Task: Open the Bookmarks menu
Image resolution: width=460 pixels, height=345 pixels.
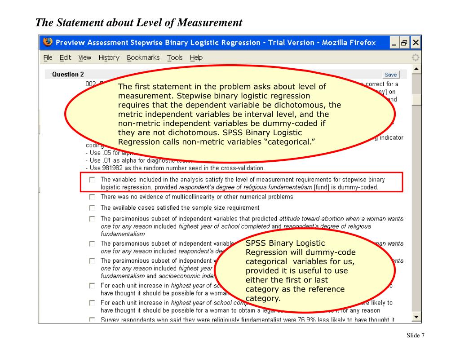Action: point(143,57)
